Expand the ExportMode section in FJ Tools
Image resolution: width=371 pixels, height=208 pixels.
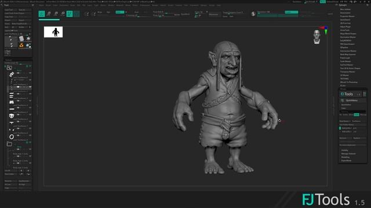(346, 161)
